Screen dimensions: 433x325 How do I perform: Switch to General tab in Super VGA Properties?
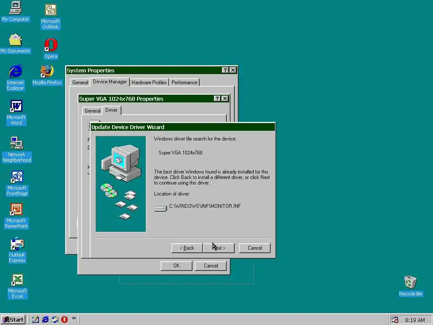coord(92,110)
